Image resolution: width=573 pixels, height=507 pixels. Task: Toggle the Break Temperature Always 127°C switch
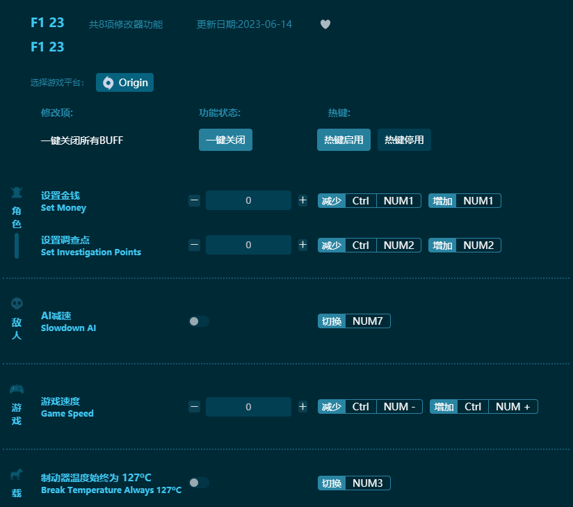pos(198,483)
